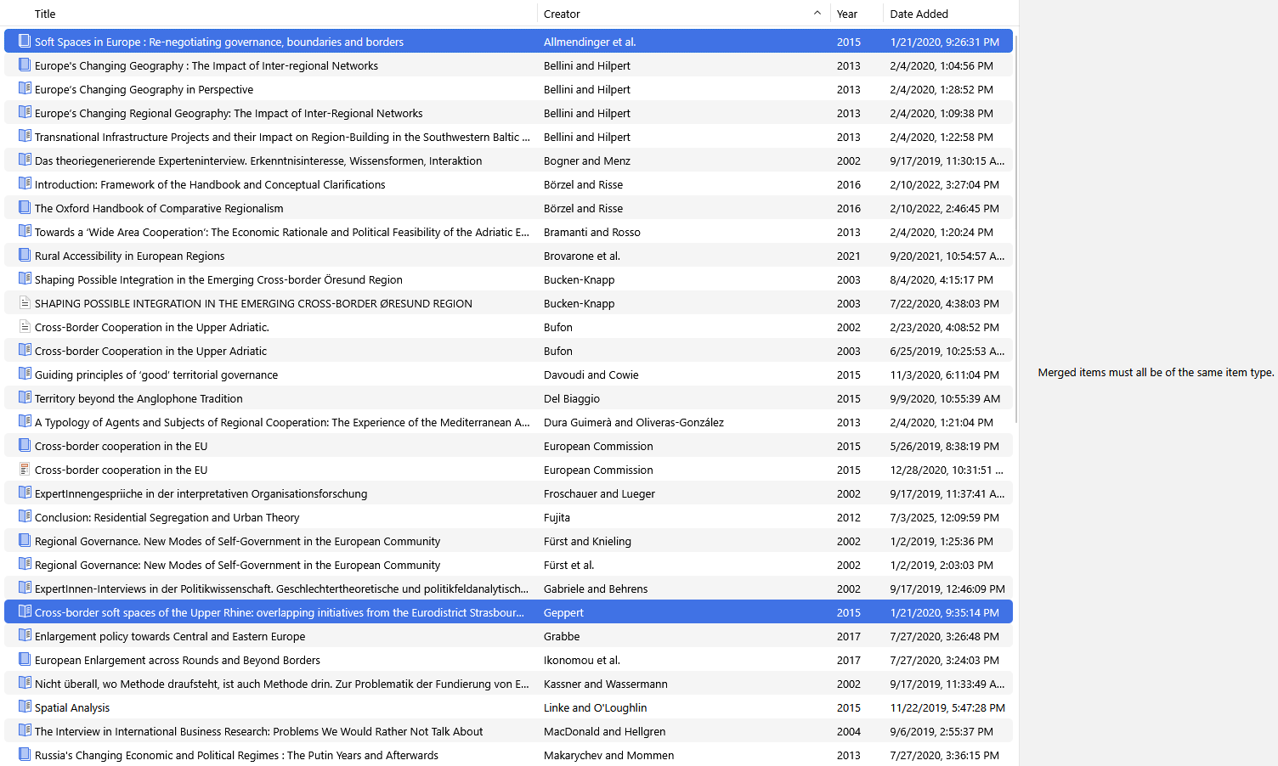Viewport: 1278px width, 766px height.
Task: Select 'Regional Governance. New Modes' by Fürst and Knieling
Action: 508,541
